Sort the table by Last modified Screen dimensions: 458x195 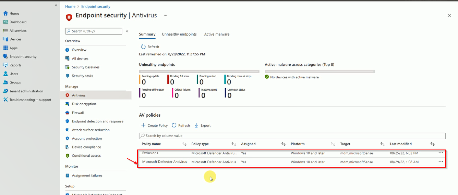tap(432, 144)
